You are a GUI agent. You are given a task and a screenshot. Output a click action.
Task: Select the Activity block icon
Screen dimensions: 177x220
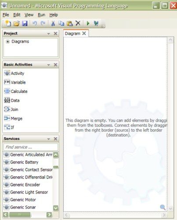pyautogui.click(x=7, y=73)
